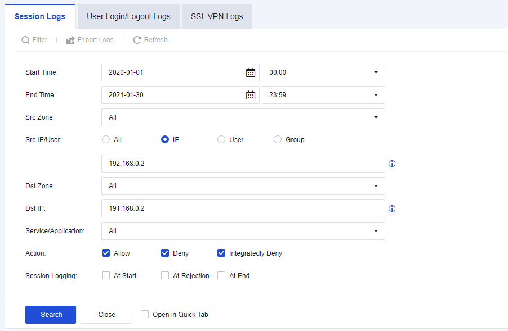Uncheck the Allow action checkbox

(106, 253)
